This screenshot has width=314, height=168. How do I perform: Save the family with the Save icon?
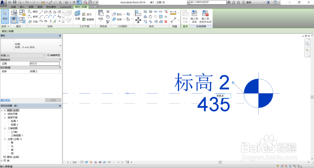tap(15, 2)
